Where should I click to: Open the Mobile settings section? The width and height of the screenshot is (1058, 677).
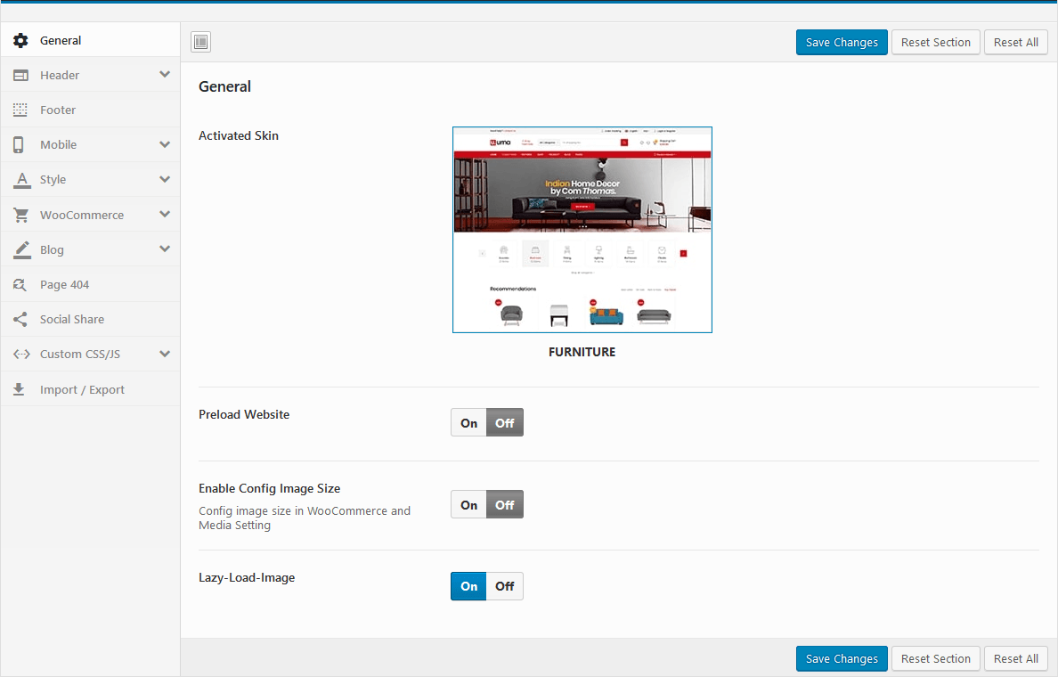click(91, 144)
